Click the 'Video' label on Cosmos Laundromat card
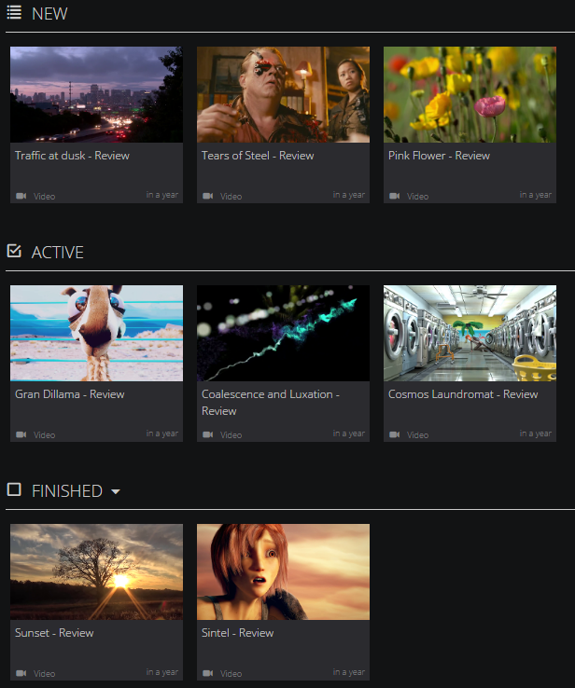This screenshot has width=575, height=688. click(418, 434)
